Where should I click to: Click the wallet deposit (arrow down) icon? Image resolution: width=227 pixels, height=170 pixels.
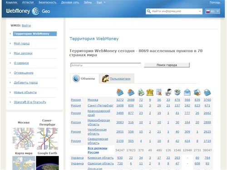tap(120, 92)
